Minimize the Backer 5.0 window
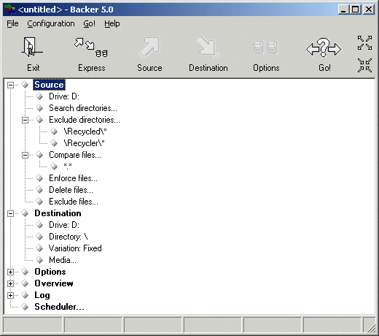Image resolution: width=379 pixels, height=336 pixels. (x=343, y=9)
